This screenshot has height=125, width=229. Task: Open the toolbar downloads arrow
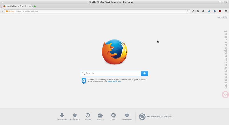click(x=203, y=11)
